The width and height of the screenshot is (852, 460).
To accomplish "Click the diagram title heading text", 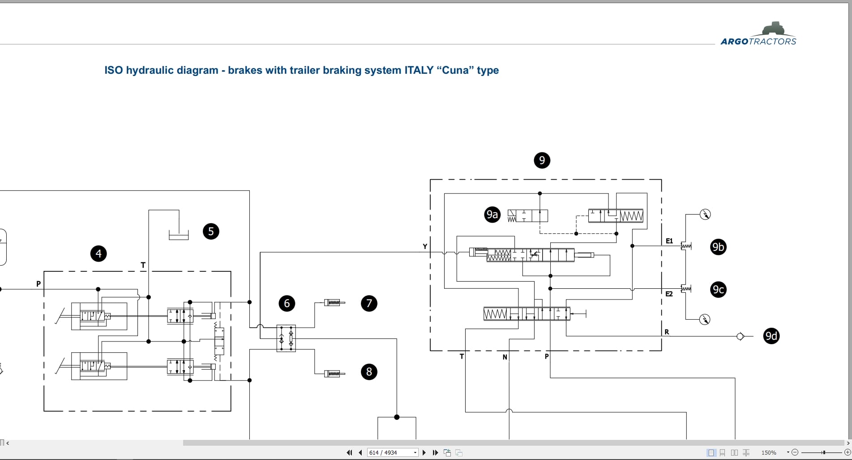I will coord(301,70).
